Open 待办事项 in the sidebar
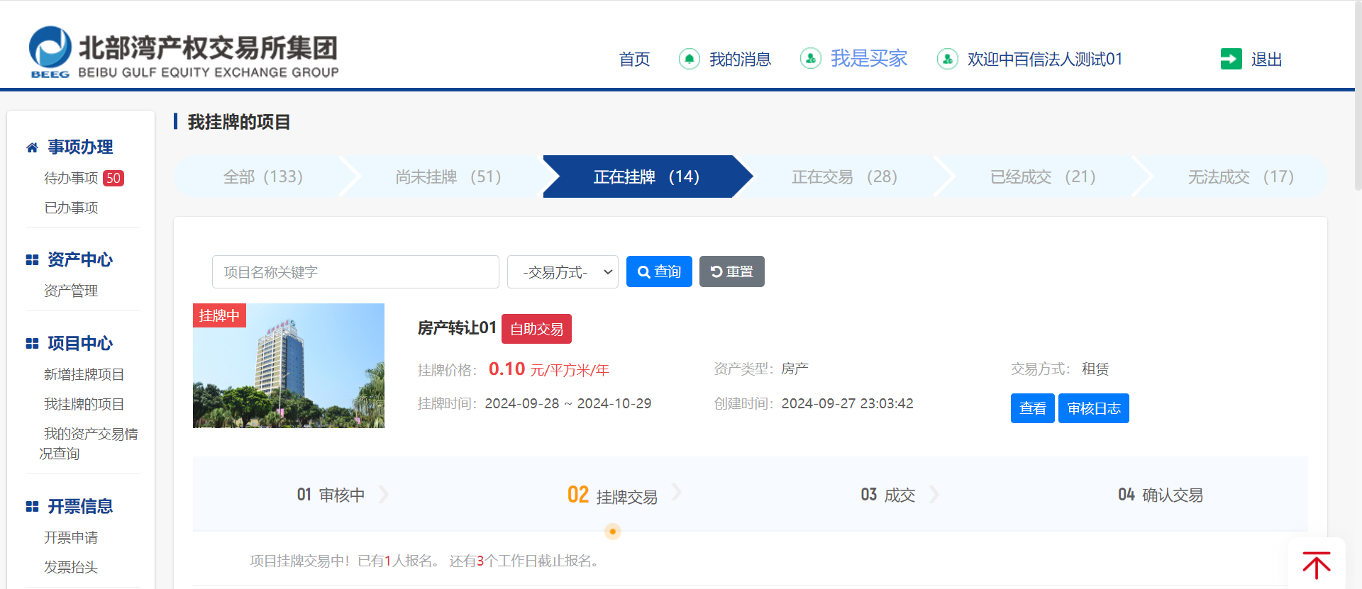The image size is (1362, 589). coord(71,179)
